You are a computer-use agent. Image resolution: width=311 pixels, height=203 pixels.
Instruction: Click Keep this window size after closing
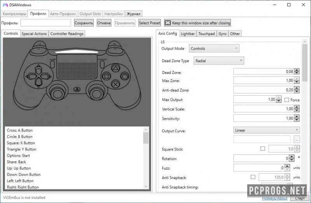pyautogui.click(x=197, y=23)
